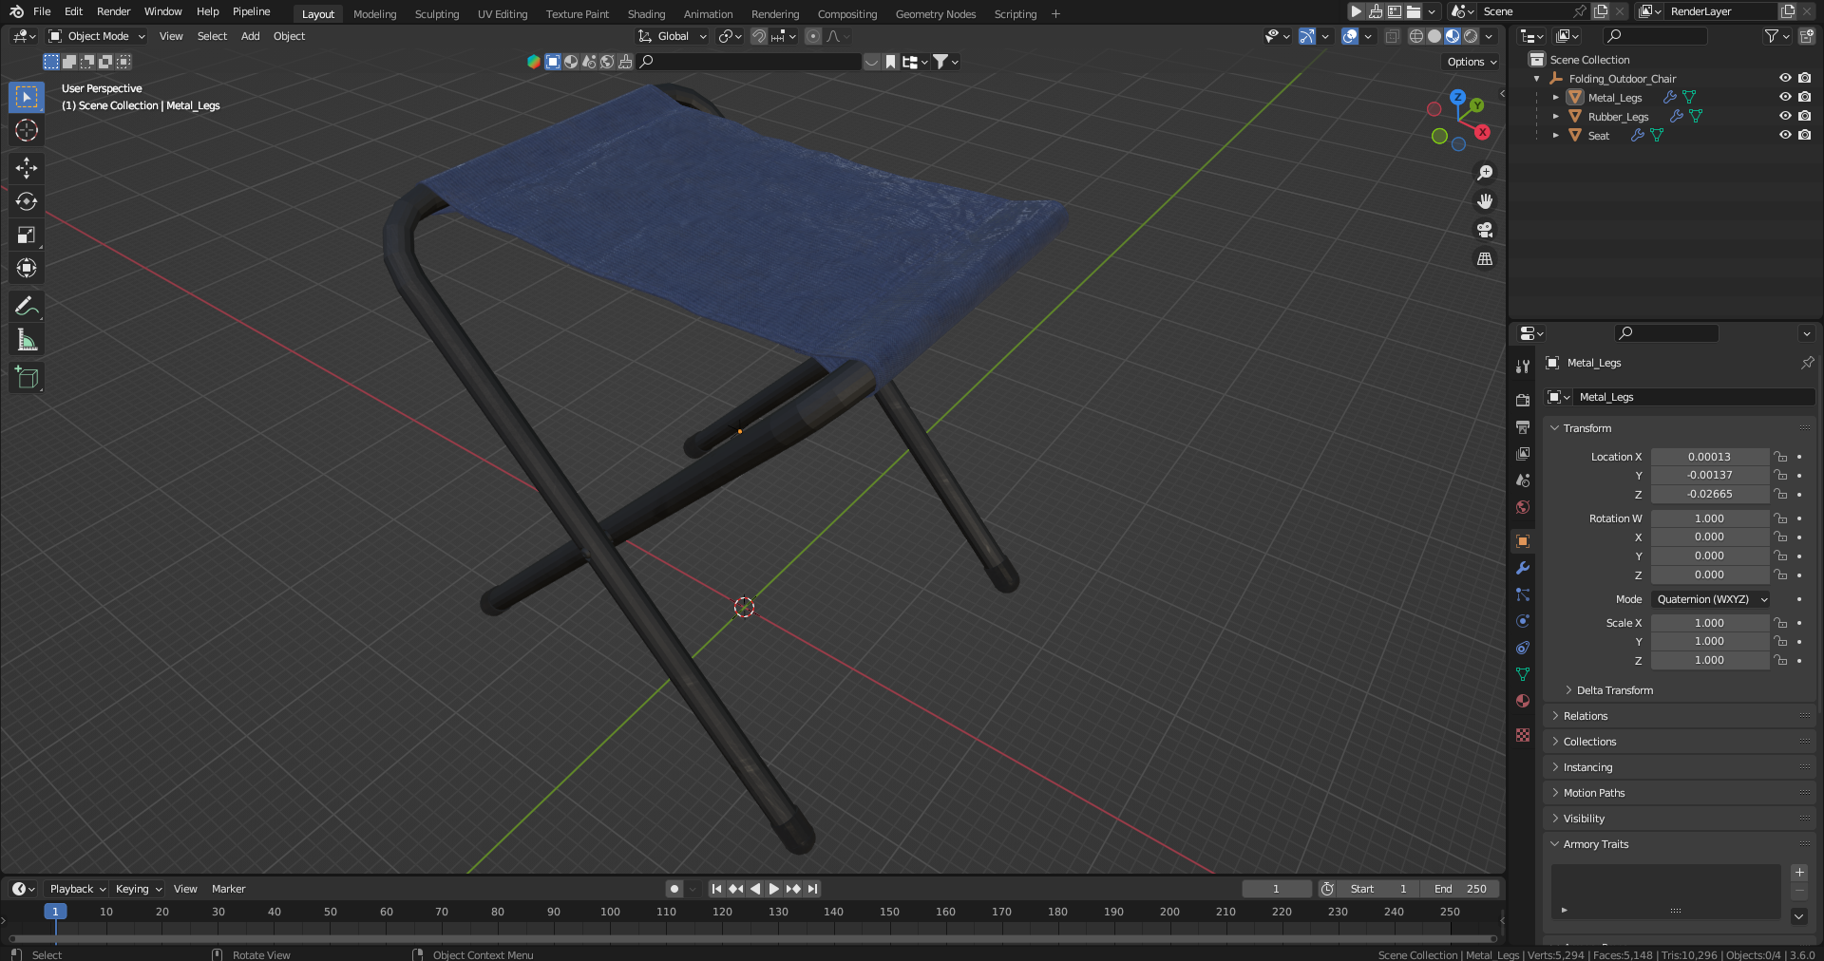This screenshot has width=1824, height=961.
Task: Activate the Move tool
Action: 27,168
